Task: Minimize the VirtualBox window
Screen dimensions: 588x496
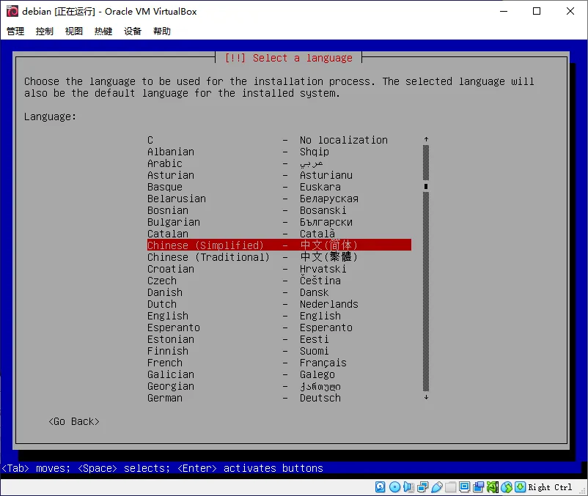Action: [x=504, y=11]
